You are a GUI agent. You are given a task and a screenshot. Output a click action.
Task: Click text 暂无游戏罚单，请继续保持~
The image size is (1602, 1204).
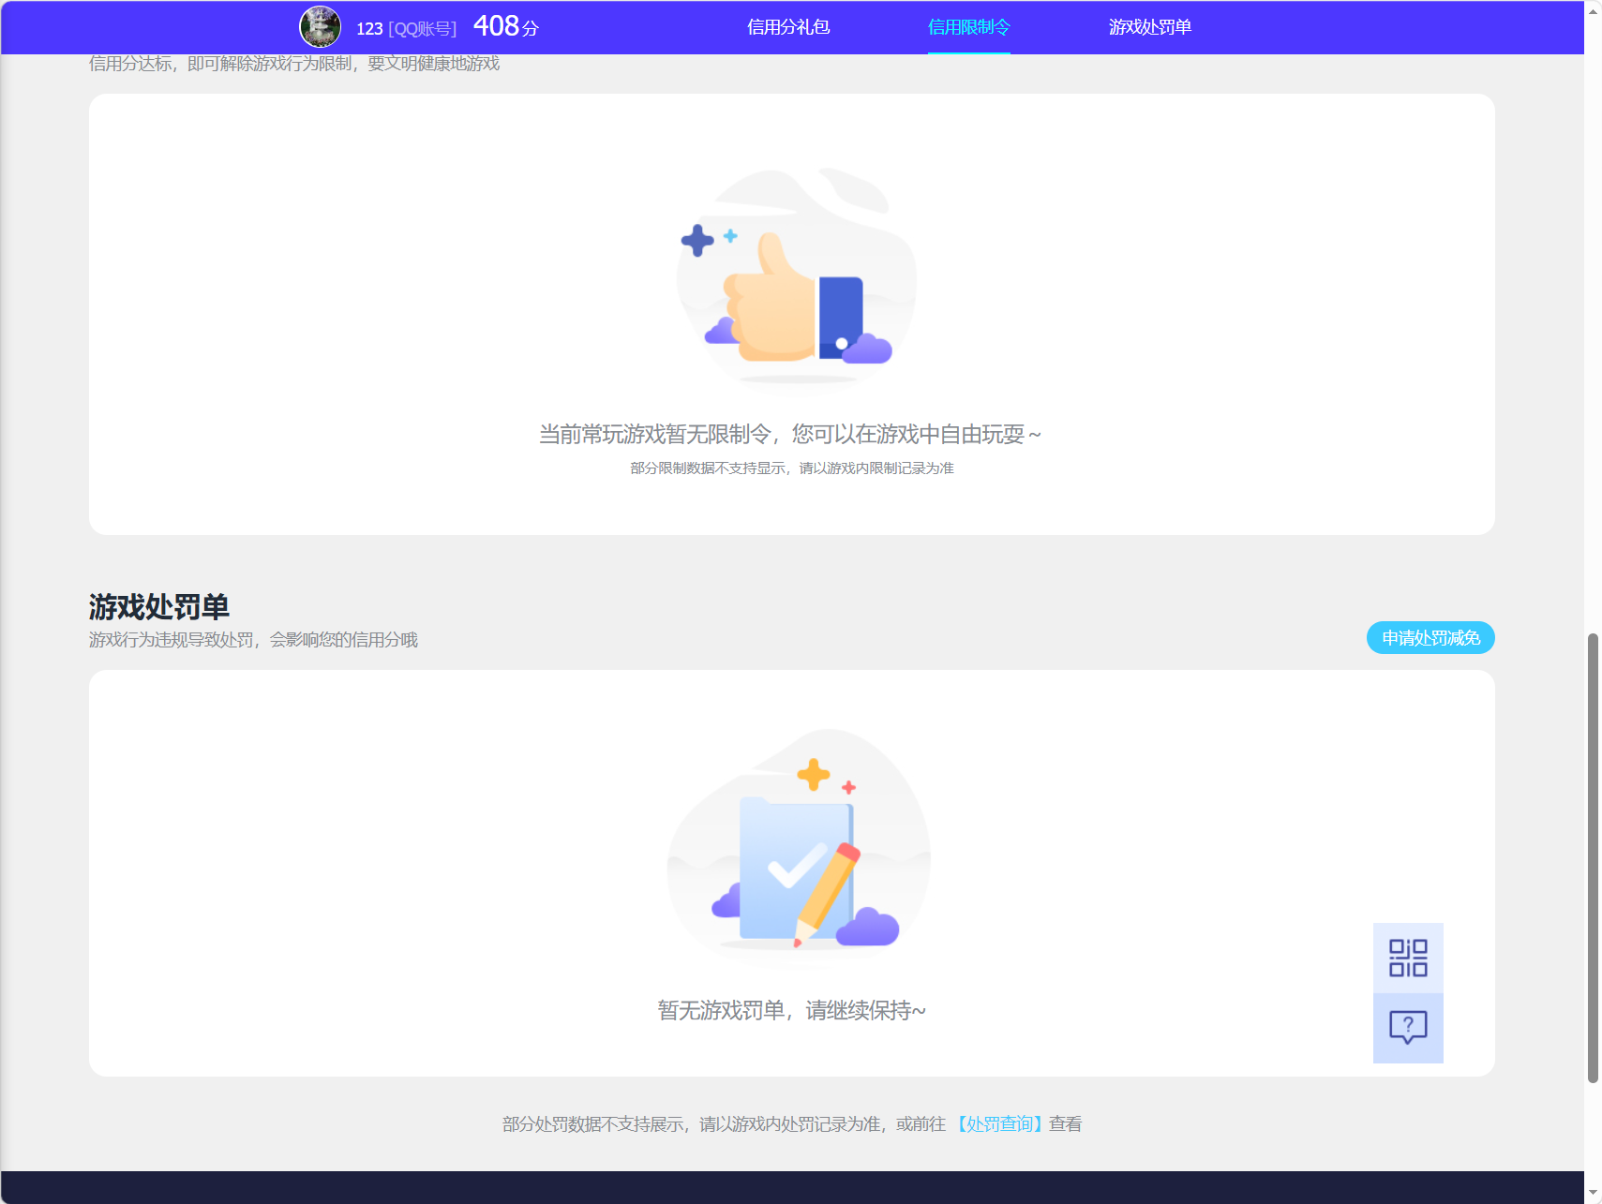tap(791, 1010)
